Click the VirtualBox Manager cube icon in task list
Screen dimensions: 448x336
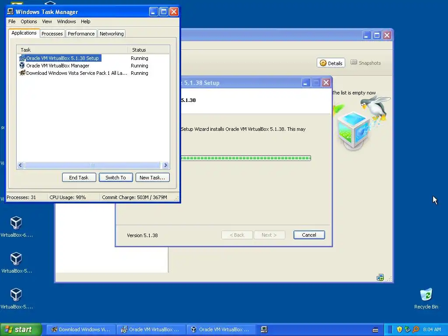tap(22, 66)
